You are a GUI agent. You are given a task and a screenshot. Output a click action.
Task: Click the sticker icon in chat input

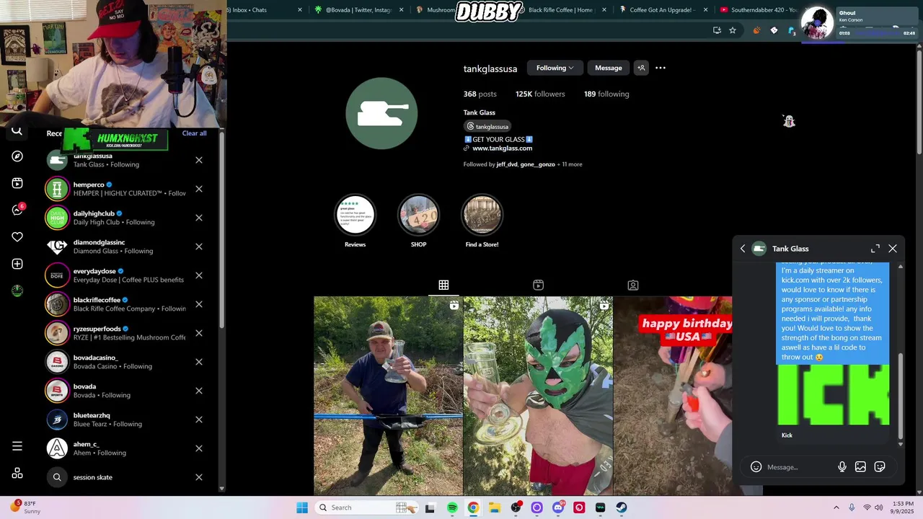880,467
